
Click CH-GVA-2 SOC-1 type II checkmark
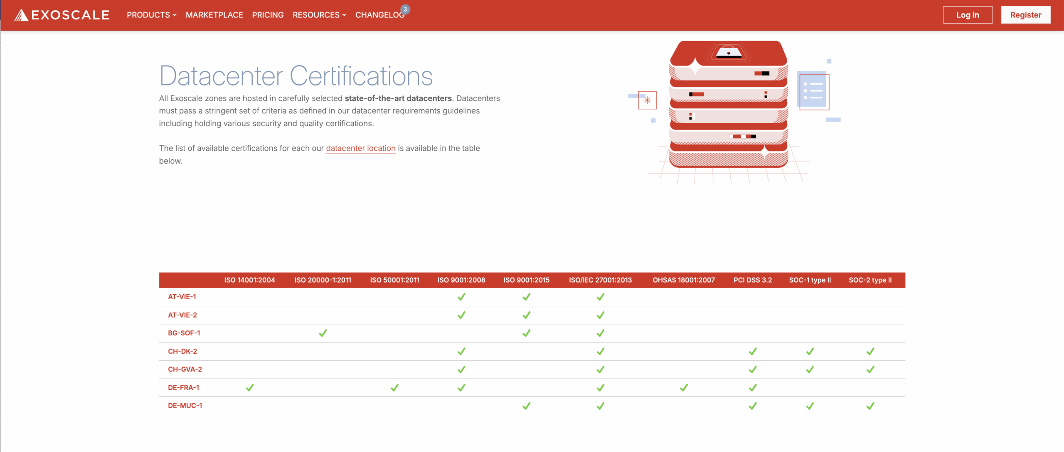(810, 369)
